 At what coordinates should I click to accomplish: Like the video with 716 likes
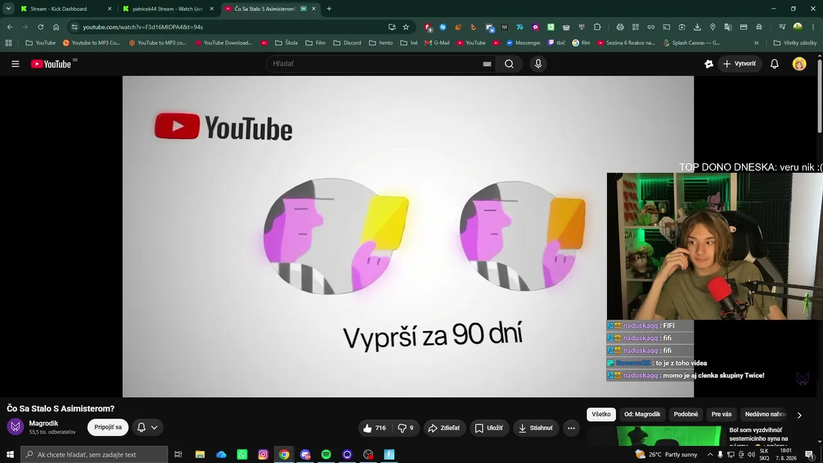(374, 428)
